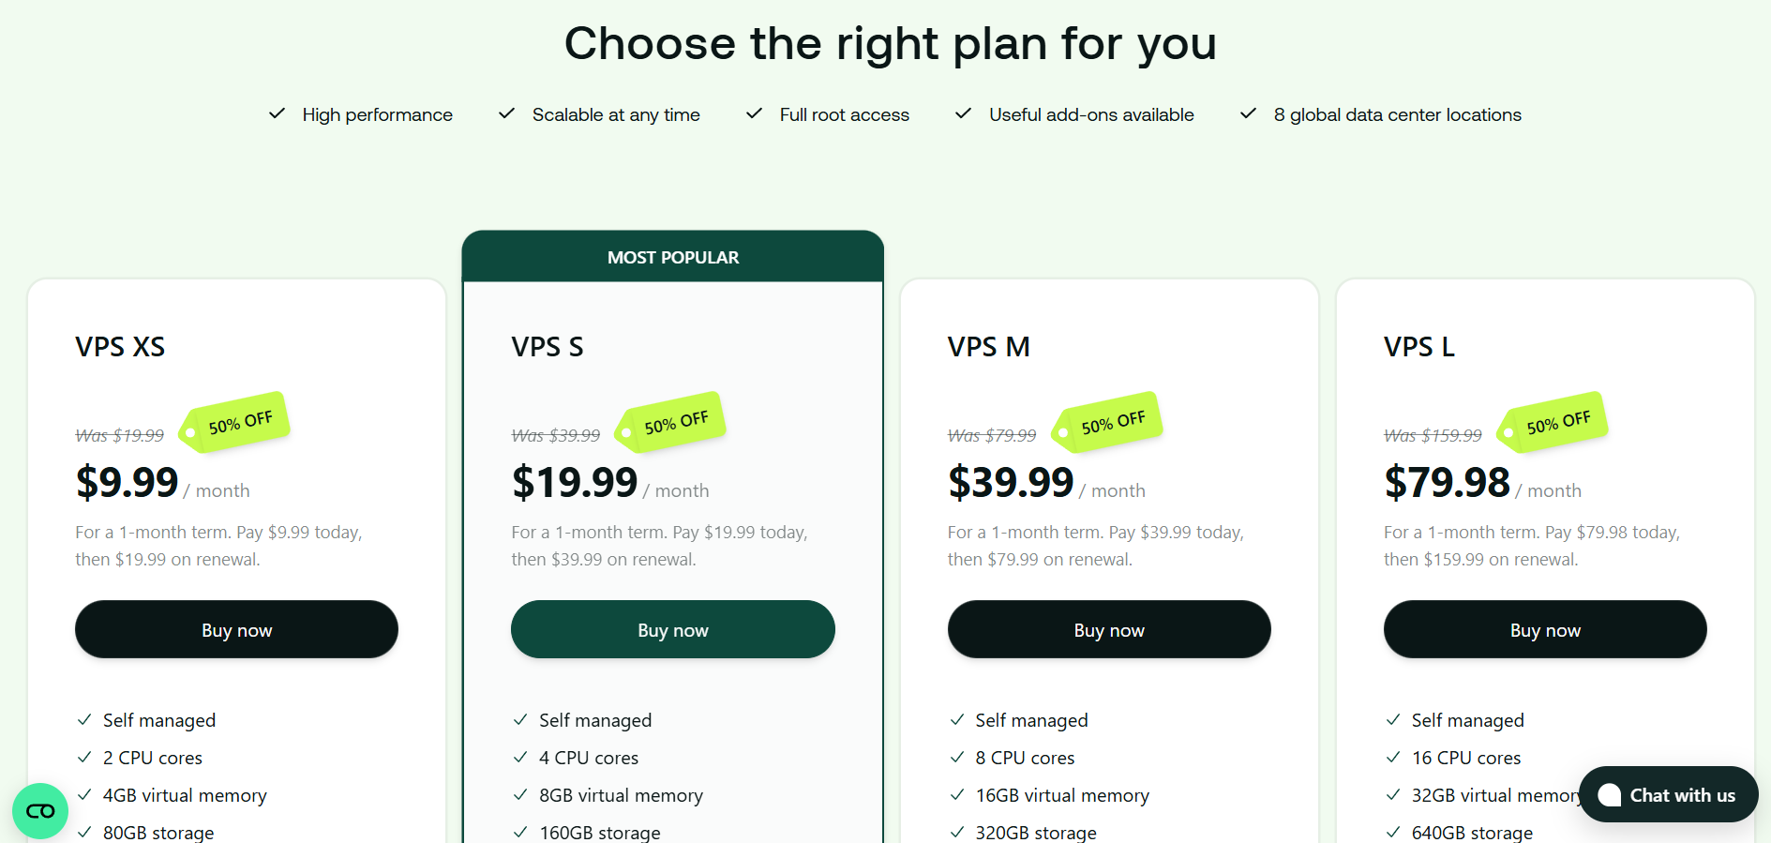Click the 50% OFF tag on VPS S
This screenshot has width=1771, height=843.
(671, 423)
